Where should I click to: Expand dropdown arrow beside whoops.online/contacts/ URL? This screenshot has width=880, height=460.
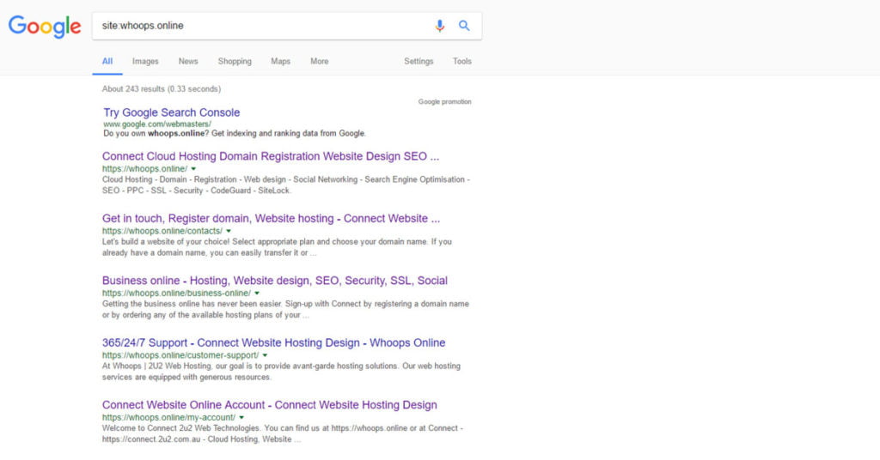point(229,231)
